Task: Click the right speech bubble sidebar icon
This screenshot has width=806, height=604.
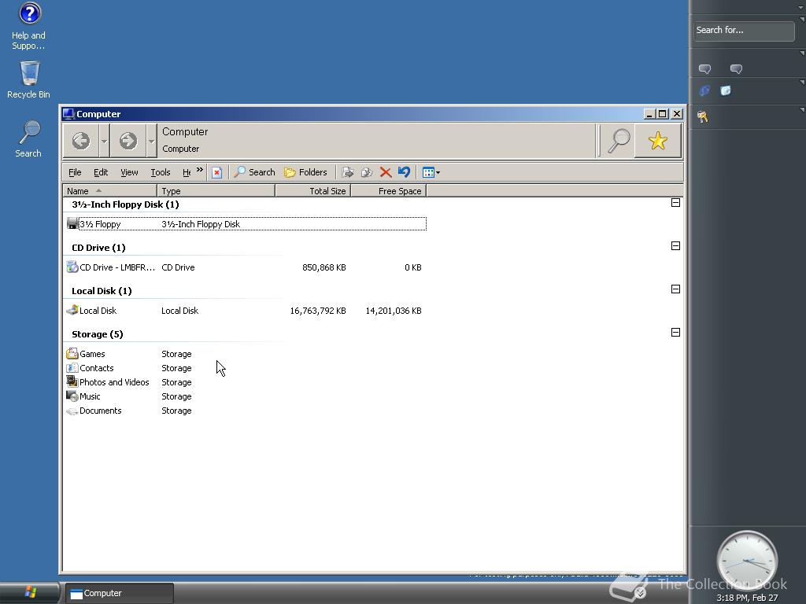Action: (x=736, y=69)
